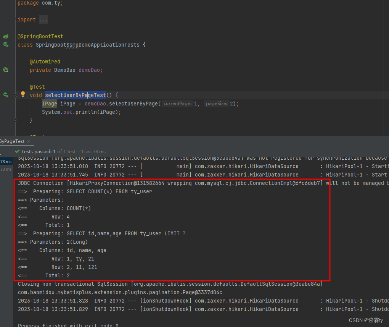Click the IPage type in the method body
This screenshot has width=389, height=327.
(49, 104)
